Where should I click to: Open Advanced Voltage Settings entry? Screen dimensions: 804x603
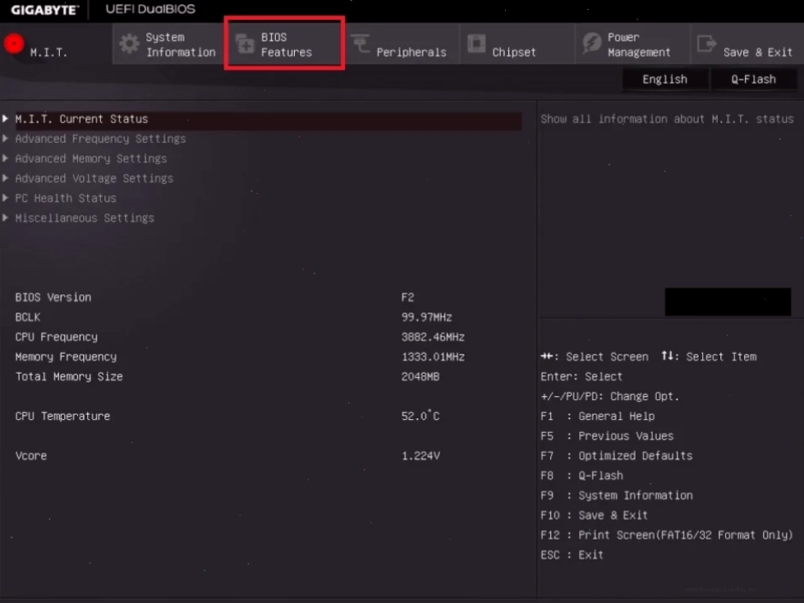(x=94, y=178)
